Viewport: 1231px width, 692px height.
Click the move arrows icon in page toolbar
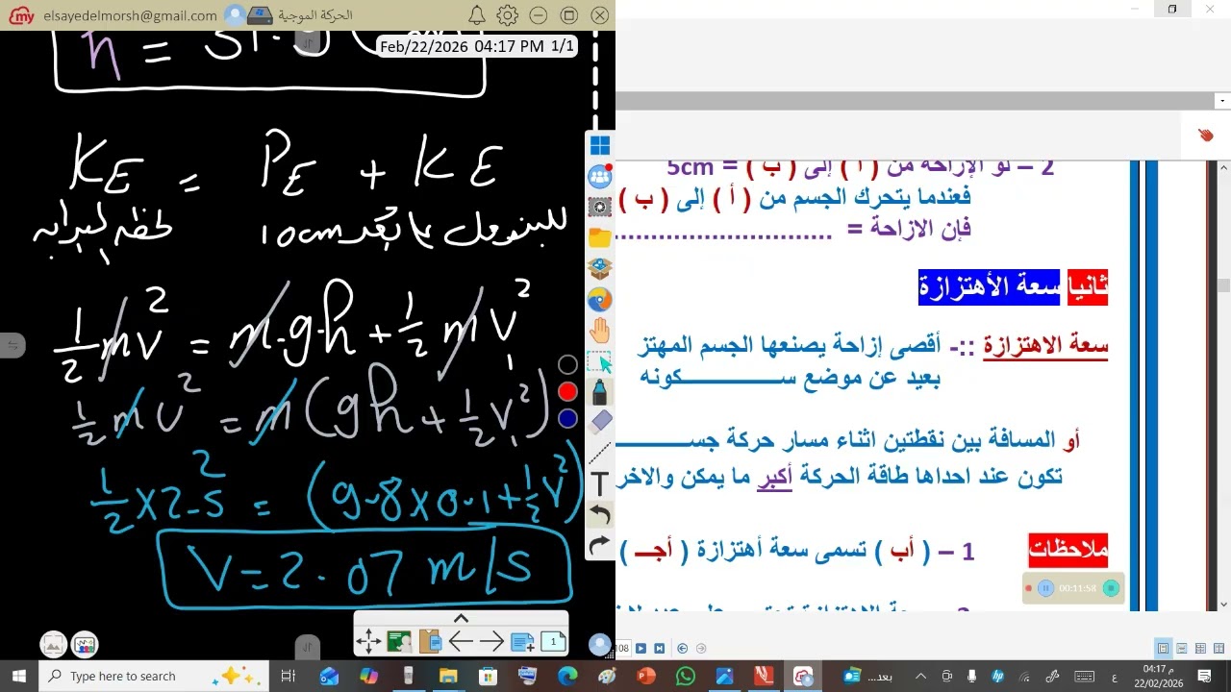click(369, 641)
